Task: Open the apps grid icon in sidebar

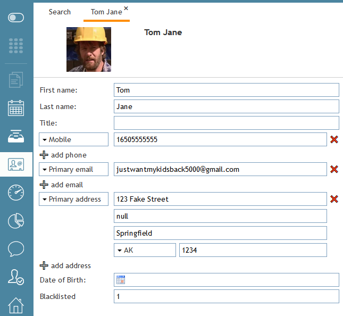Action: click(16, 46)
